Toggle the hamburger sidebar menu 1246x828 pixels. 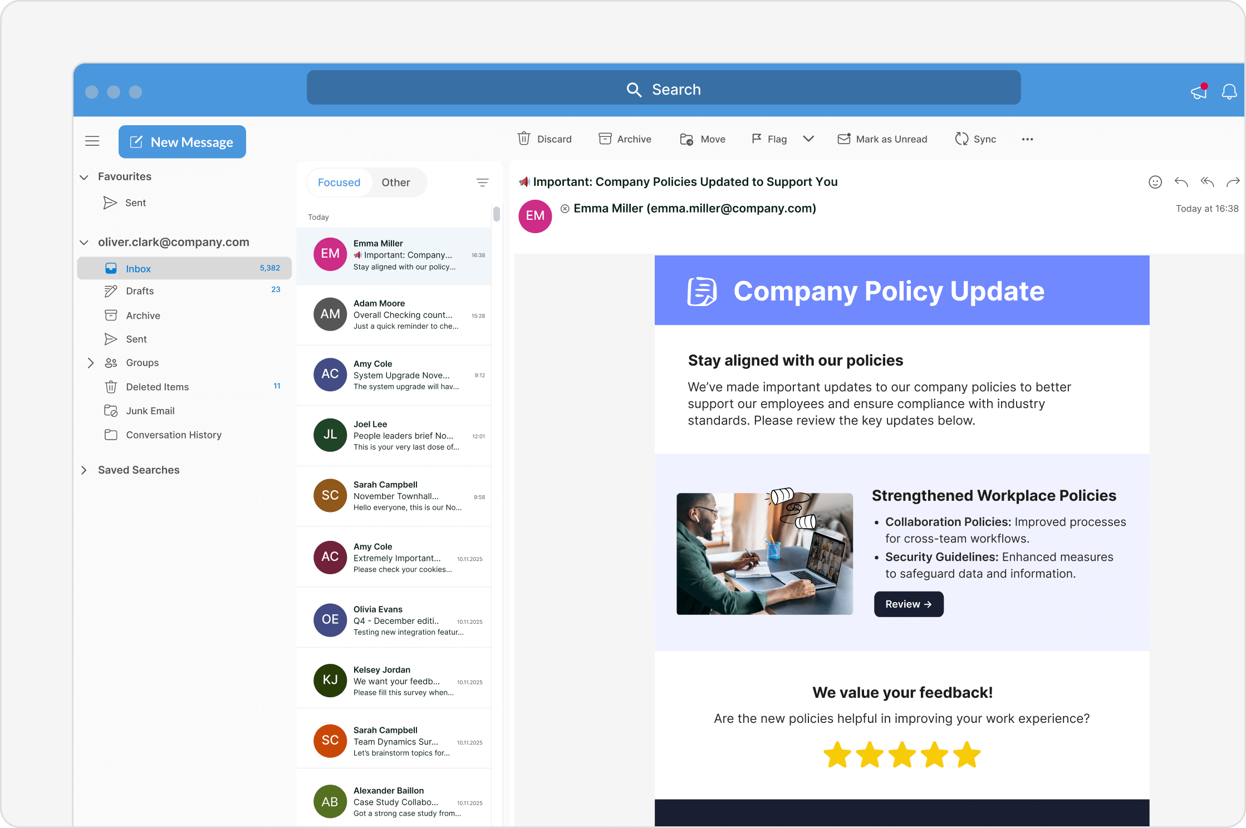click(92, 141)
